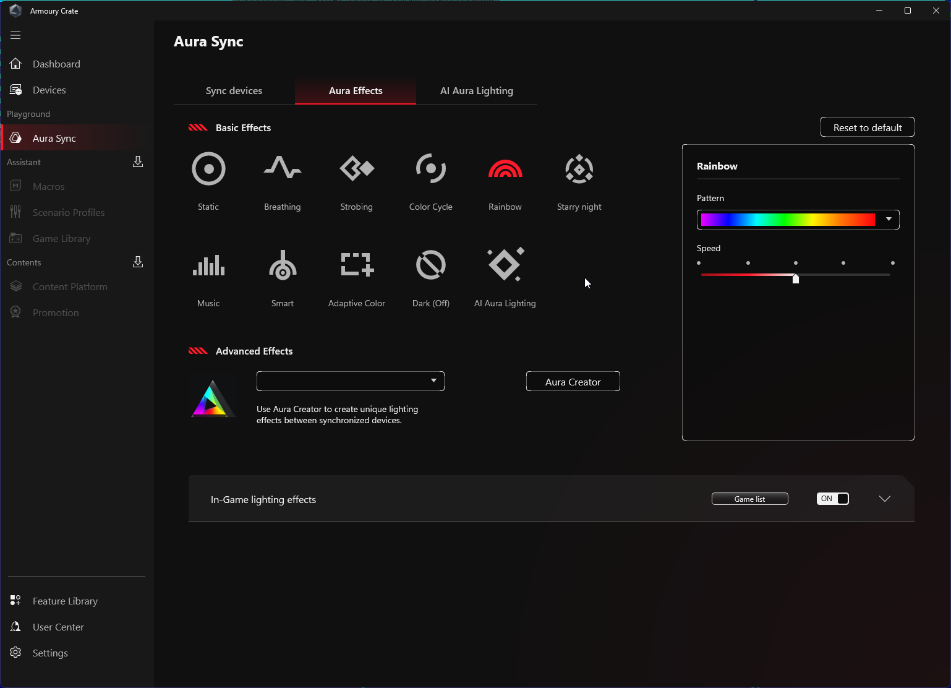Select the Smart effect icon
Viewport: 951px width, 688px height.
click(283, 265)
